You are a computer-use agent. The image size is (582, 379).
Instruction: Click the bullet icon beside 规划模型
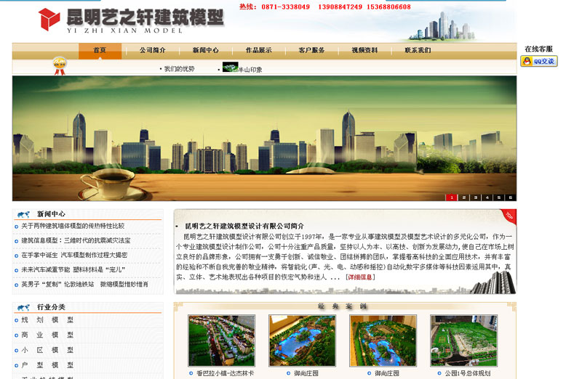(x=16, y=319)
